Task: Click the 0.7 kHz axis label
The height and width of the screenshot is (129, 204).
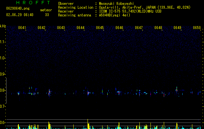Action: click(x=3, y=106)
